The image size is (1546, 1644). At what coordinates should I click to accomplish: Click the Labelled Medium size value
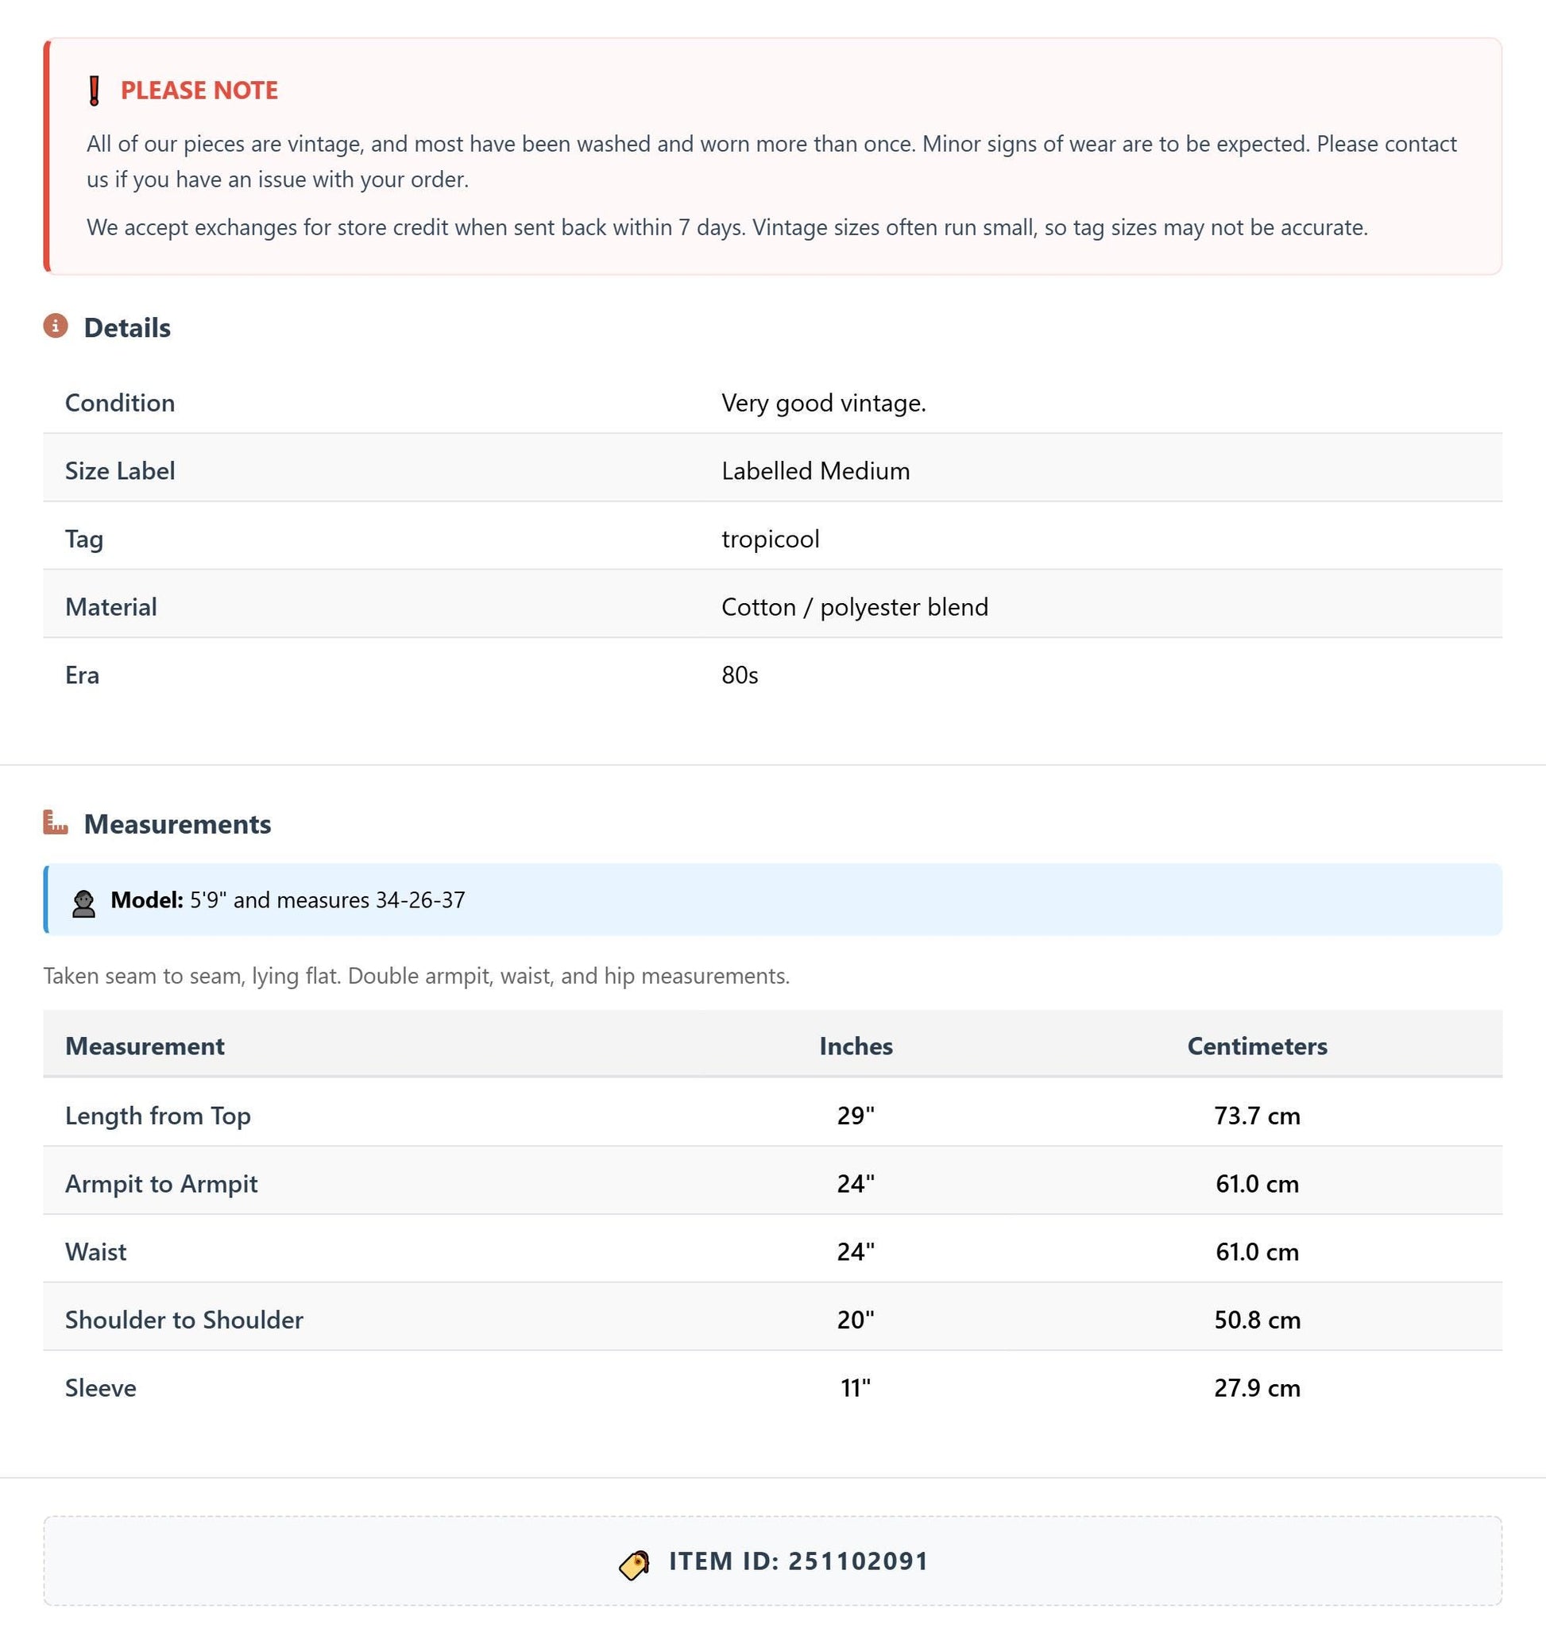[815, 470]
